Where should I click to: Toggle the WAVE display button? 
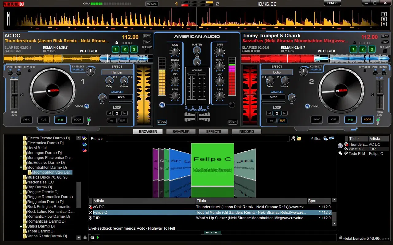tap(152, 4)
